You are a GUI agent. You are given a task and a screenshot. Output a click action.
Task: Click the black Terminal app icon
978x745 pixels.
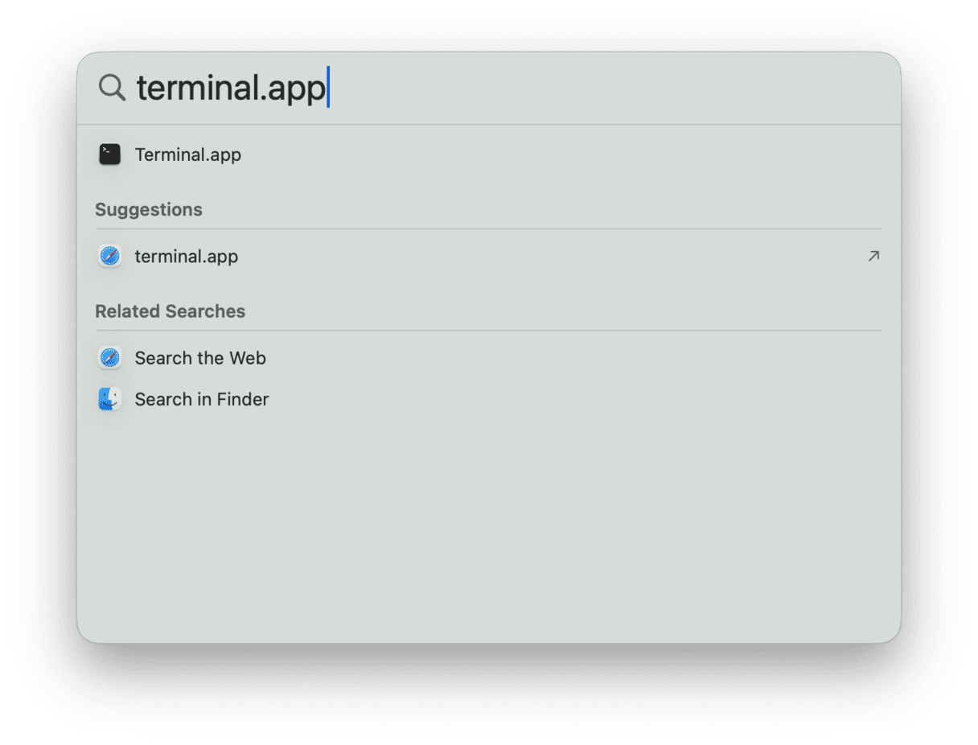[109, 154]
